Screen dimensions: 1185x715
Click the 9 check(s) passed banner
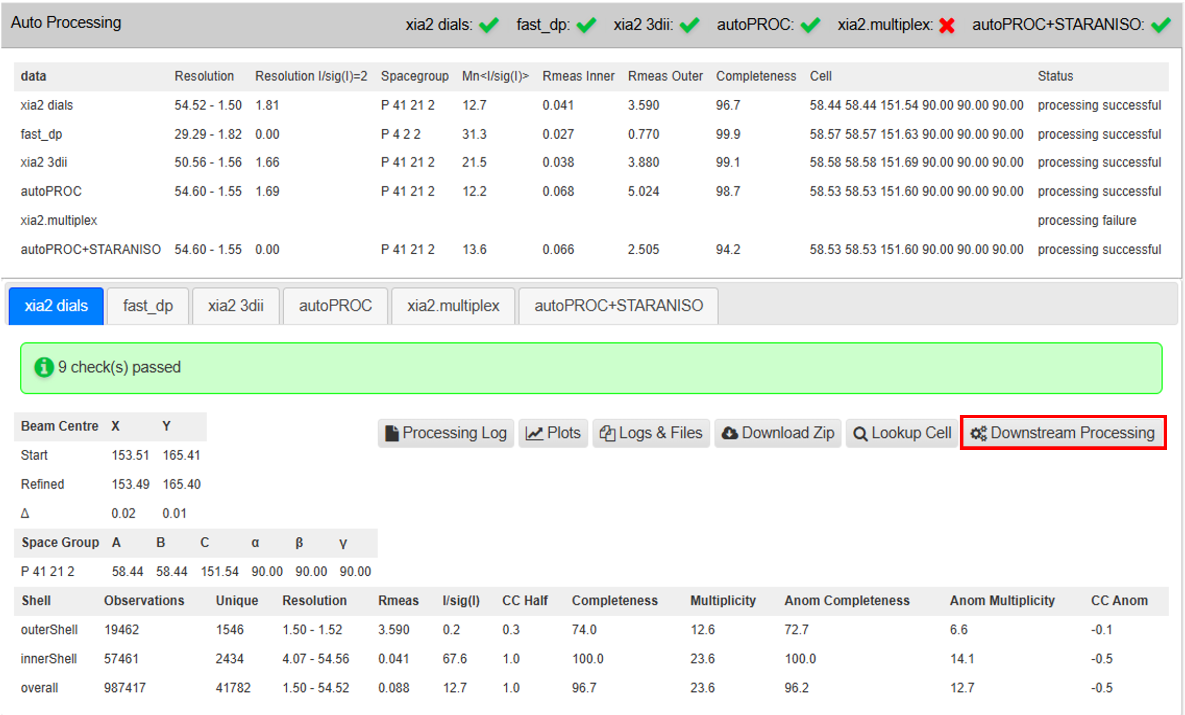click(591, 368)
